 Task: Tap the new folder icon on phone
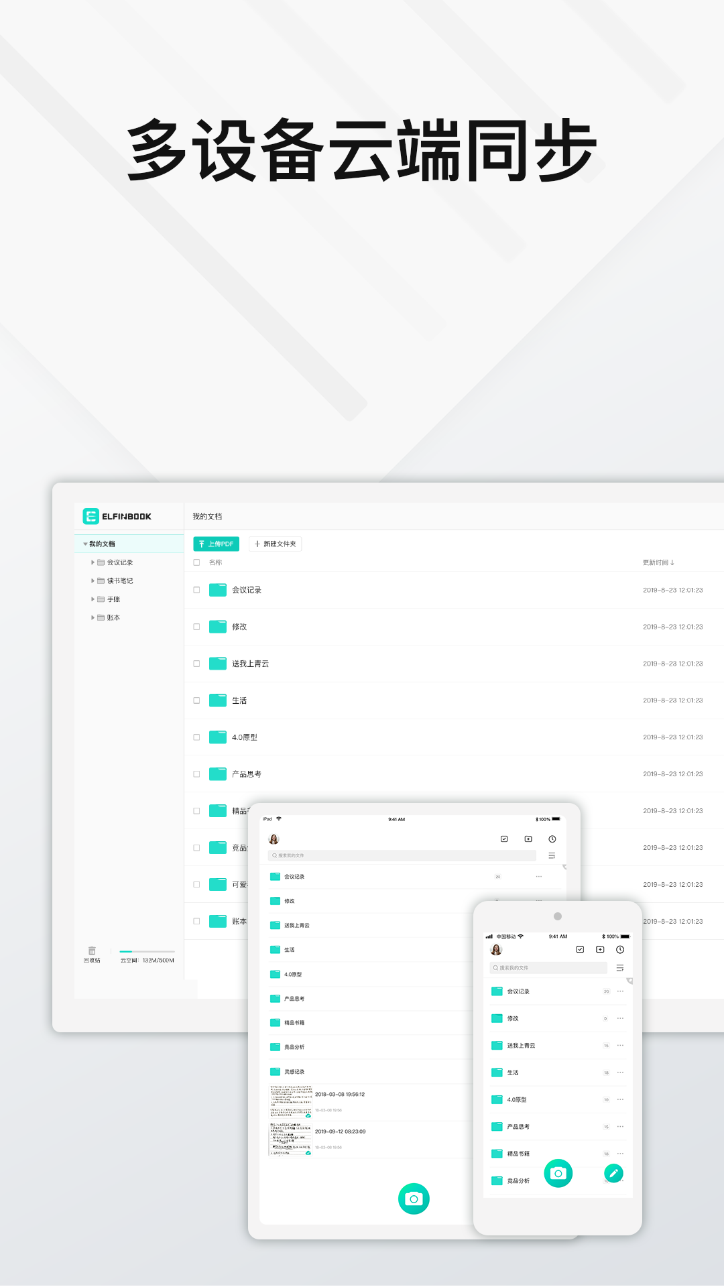600,950
